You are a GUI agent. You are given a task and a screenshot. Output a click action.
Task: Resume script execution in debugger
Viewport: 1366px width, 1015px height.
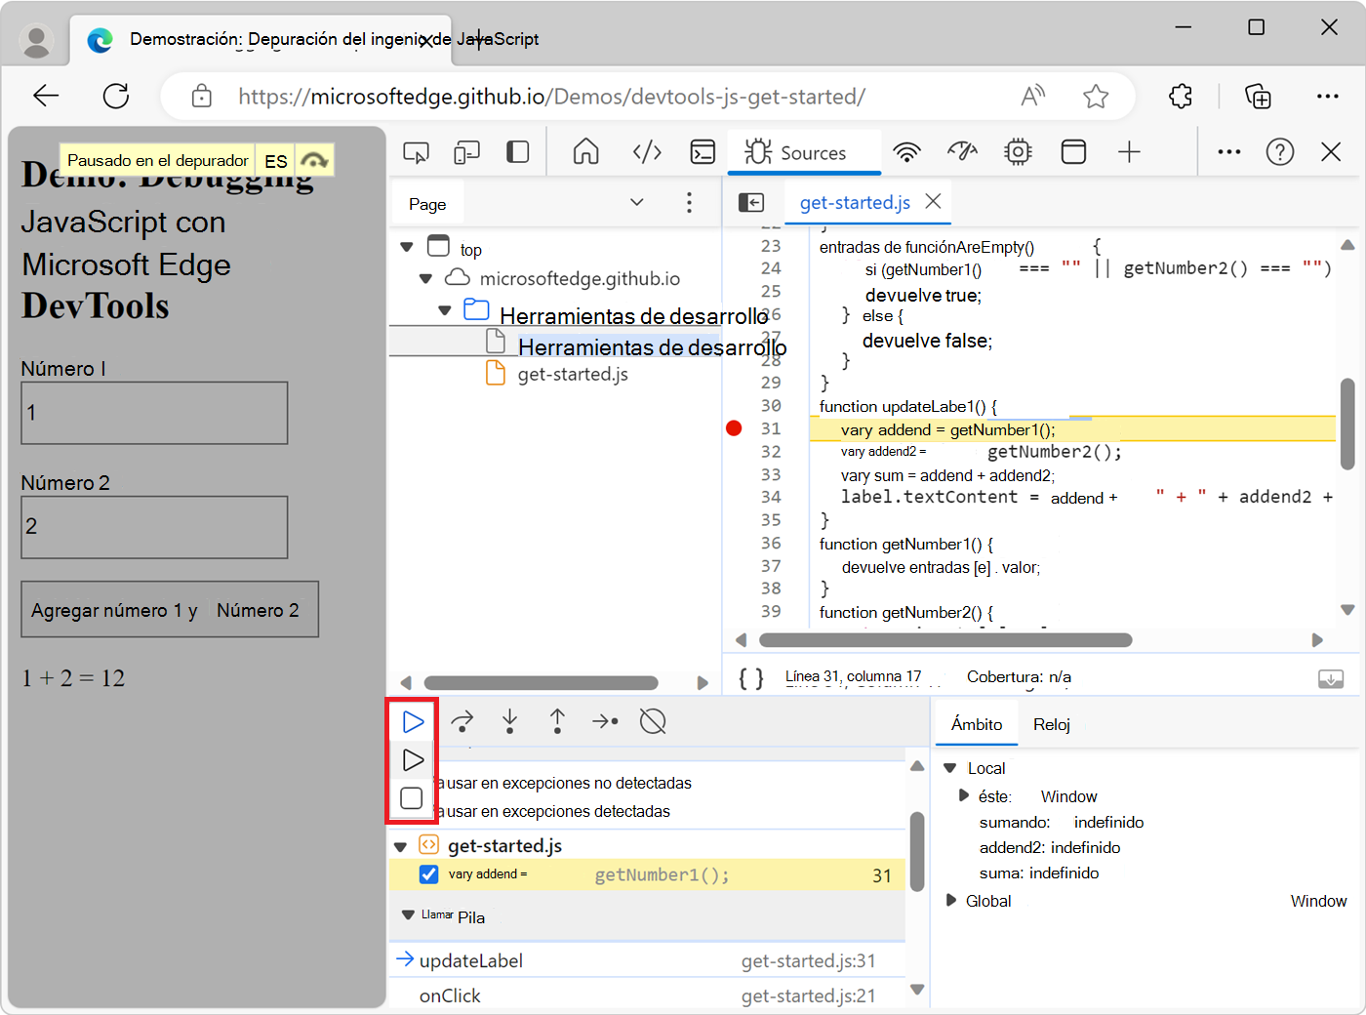(413, 721)
